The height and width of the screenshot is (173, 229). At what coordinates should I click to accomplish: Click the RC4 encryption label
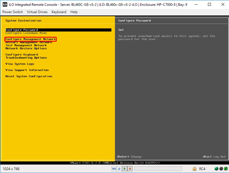click(x=202, y=169)
